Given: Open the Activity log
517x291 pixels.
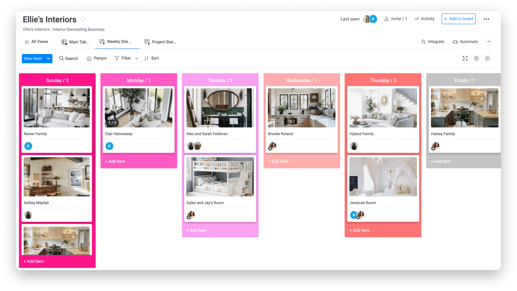Looking at the screenshot, I should click(x=424, y=19).
